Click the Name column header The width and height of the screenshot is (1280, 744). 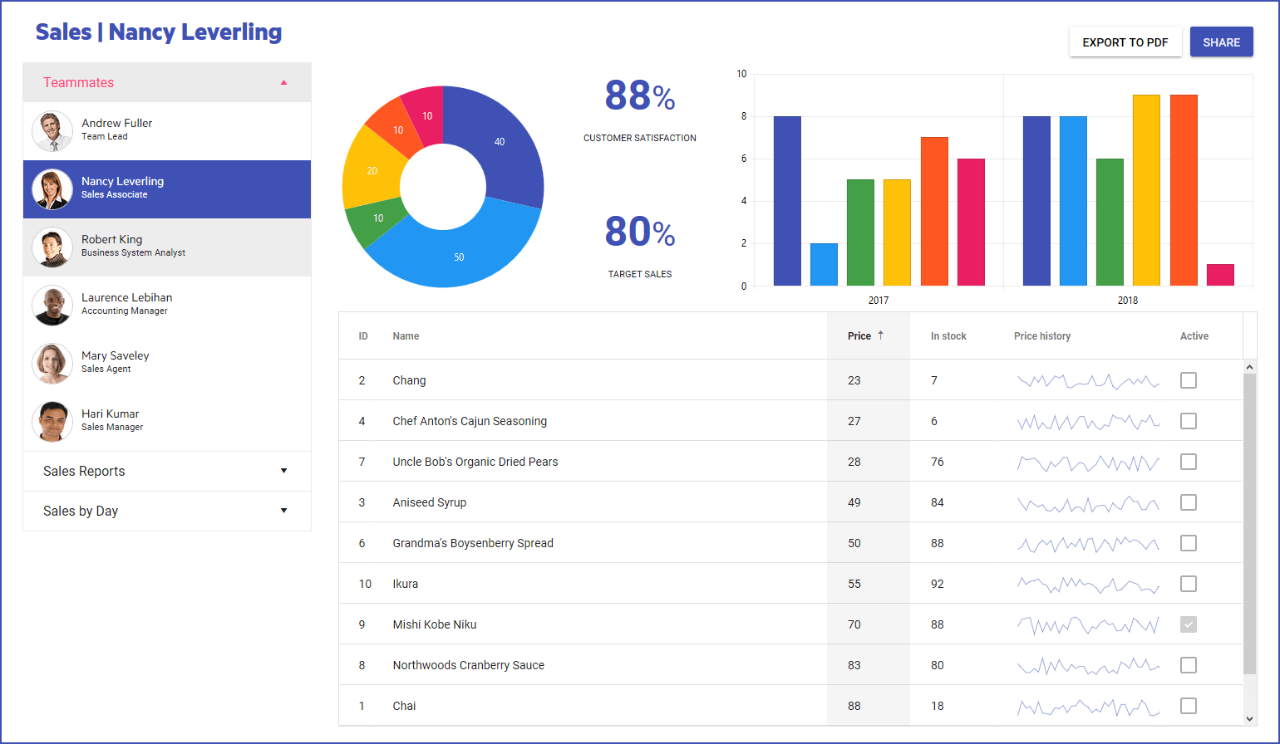tap(406, 336)
